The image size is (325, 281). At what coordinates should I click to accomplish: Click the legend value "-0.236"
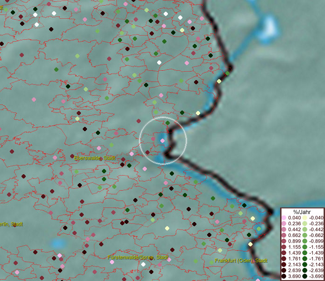point(316,223)
